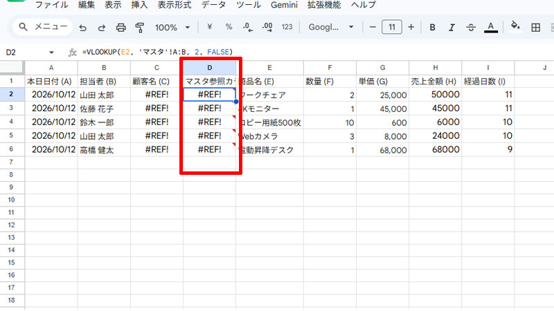The width and height of the screenshot is (554, 311).
Task: Open the ヘルプ menu
Action: pos(363,5)
